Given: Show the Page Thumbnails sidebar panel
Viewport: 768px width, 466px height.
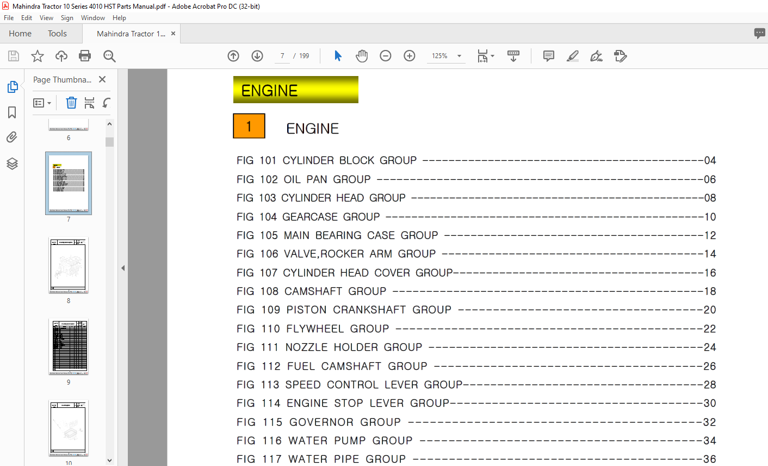Looking at the screenshot, I should point(13,87).
